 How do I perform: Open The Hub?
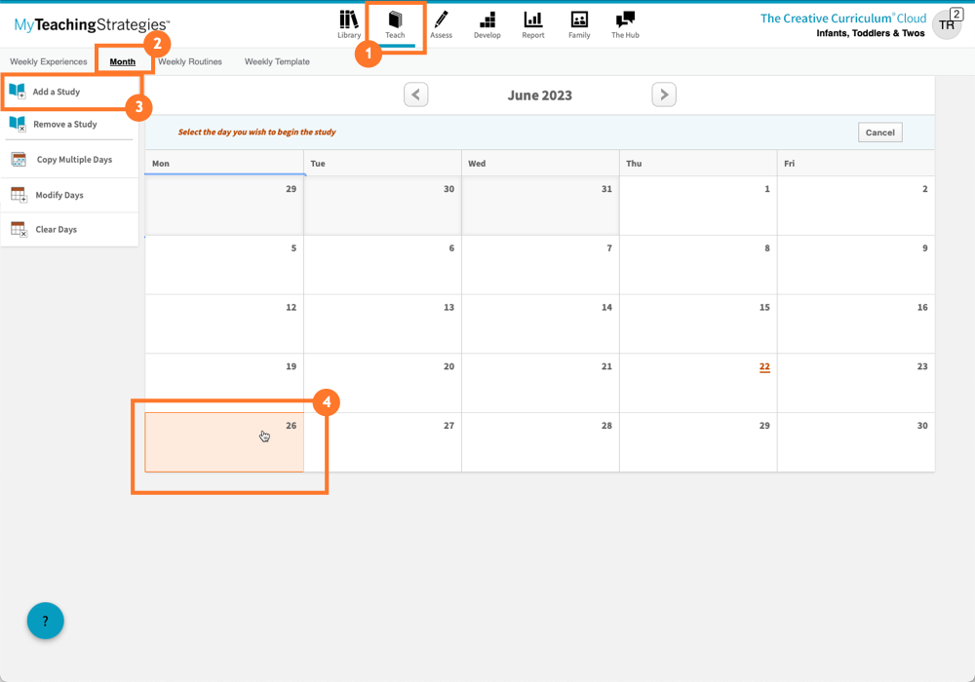[625, 24]
